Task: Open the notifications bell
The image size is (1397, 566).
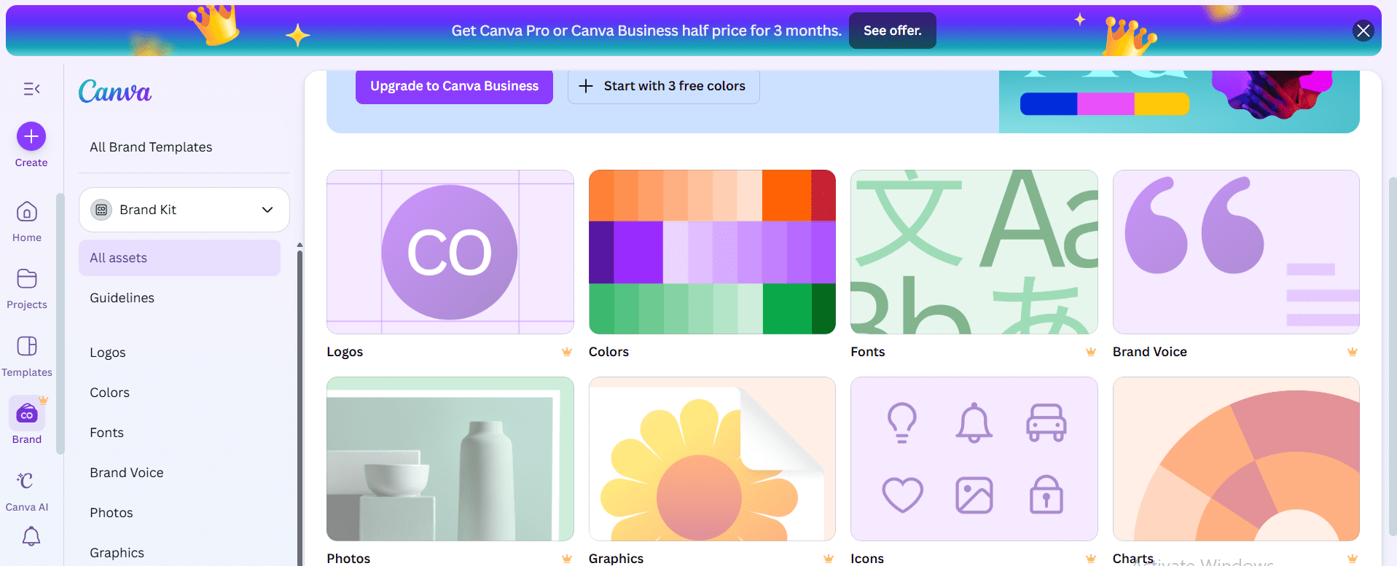Action: [x=30, y=537]
